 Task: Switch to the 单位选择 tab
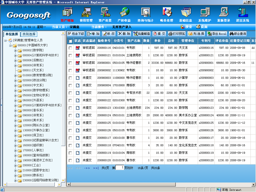(x=12, y=34)
